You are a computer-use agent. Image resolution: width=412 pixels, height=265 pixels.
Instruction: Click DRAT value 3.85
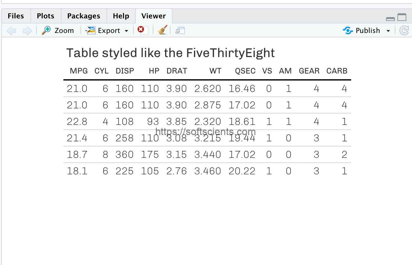[177, 122]
